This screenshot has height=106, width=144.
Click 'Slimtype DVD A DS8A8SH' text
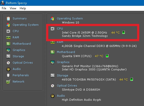tap(81, 90)
